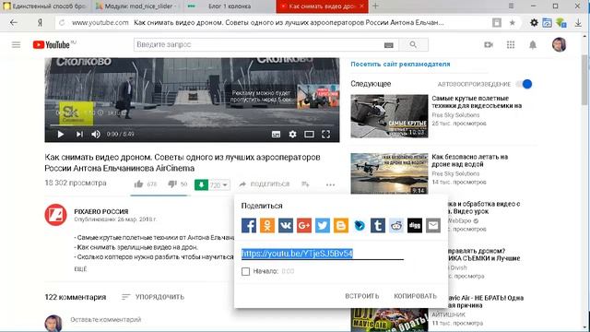This screenshot has height=332, width=590.
Task: Go back with browser arrow
Action: (14, 22)
